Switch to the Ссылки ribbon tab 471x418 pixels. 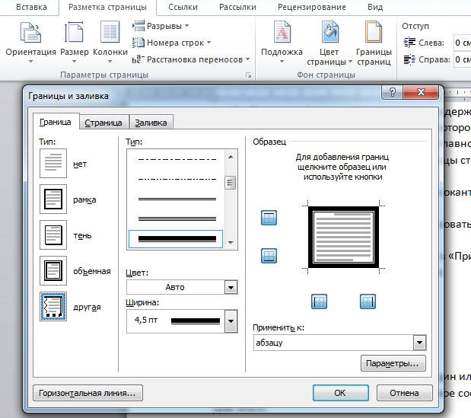click(183, 7)
